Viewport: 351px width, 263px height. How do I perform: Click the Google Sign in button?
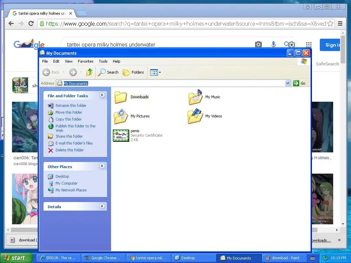click(330, 45)
